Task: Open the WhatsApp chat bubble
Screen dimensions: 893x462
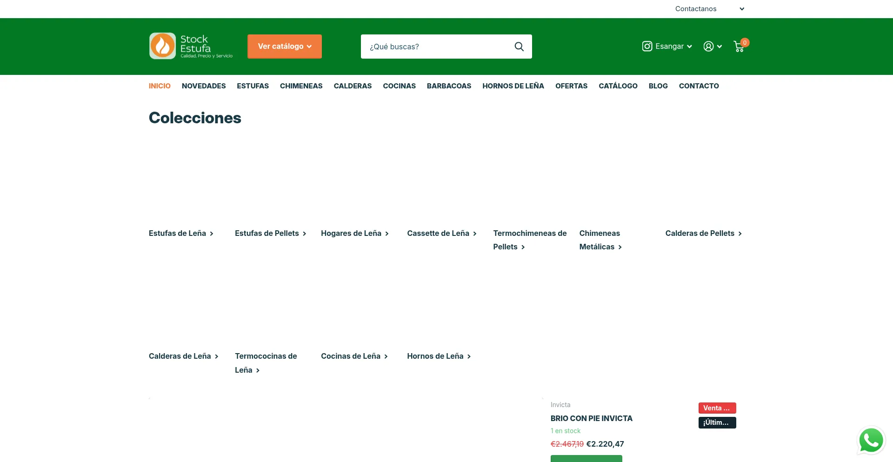Action: point(871,440)
